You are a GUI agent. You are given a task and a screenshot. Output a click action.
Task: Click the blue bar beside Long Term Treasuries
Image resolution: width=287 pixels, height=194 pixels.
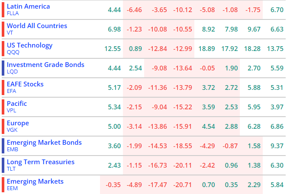[3, 165]
